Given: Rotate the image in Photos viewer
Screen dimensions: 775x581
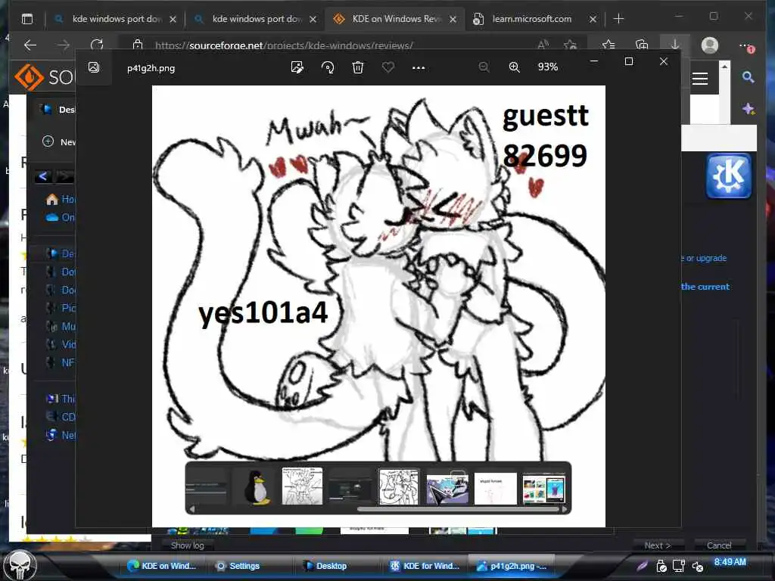Looking at the screenshot, I should tap(328, 67).
